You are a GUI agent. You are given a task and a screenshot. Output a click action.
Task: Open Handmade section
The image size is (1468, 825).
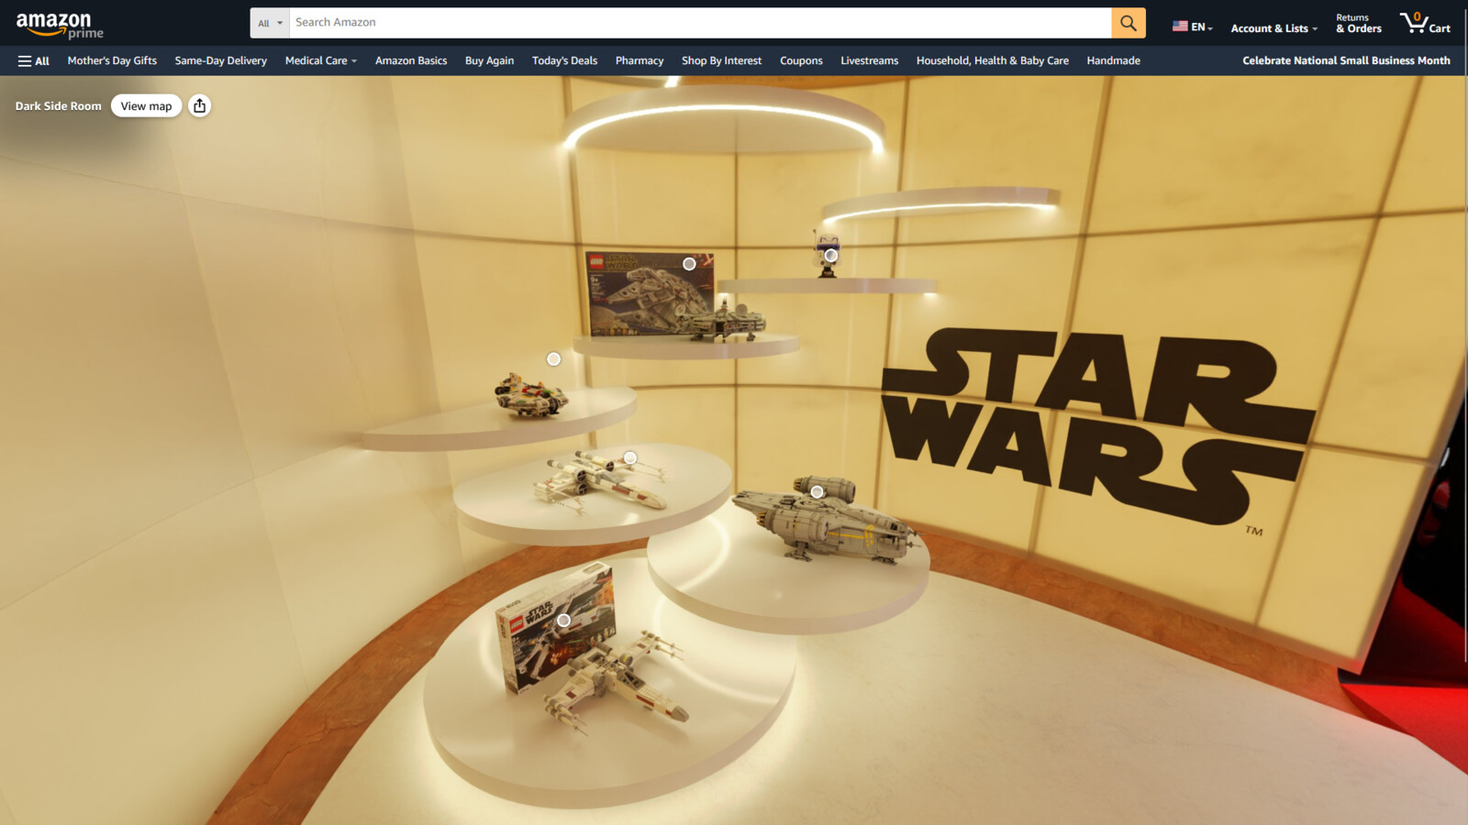(x=1113, y=60)
